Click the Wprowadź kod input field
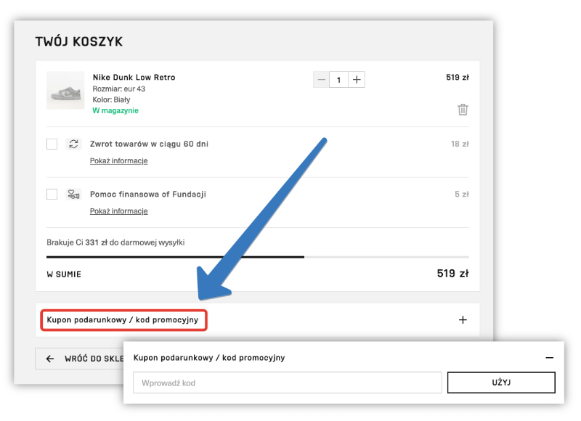The height and width of the screenshot is (421, 581). pos(287,383)
